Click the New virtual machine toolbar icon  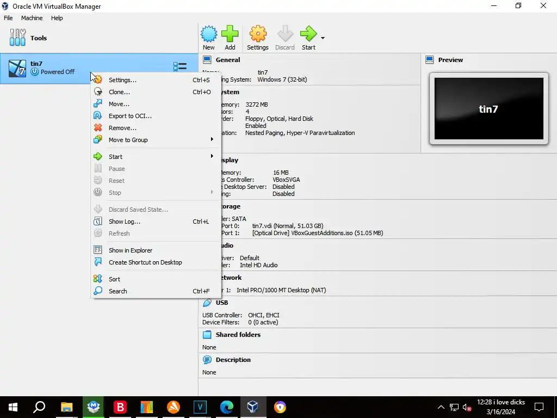click(x=208, y=34)
